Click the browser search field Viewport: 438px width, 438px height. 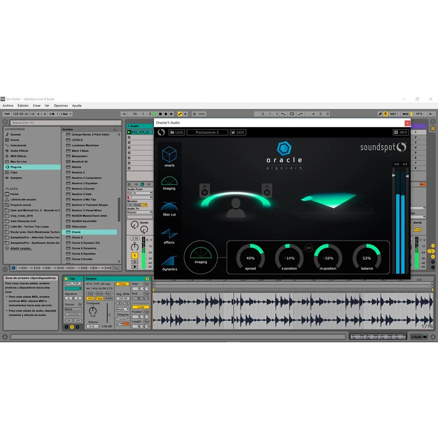point(65,123)
